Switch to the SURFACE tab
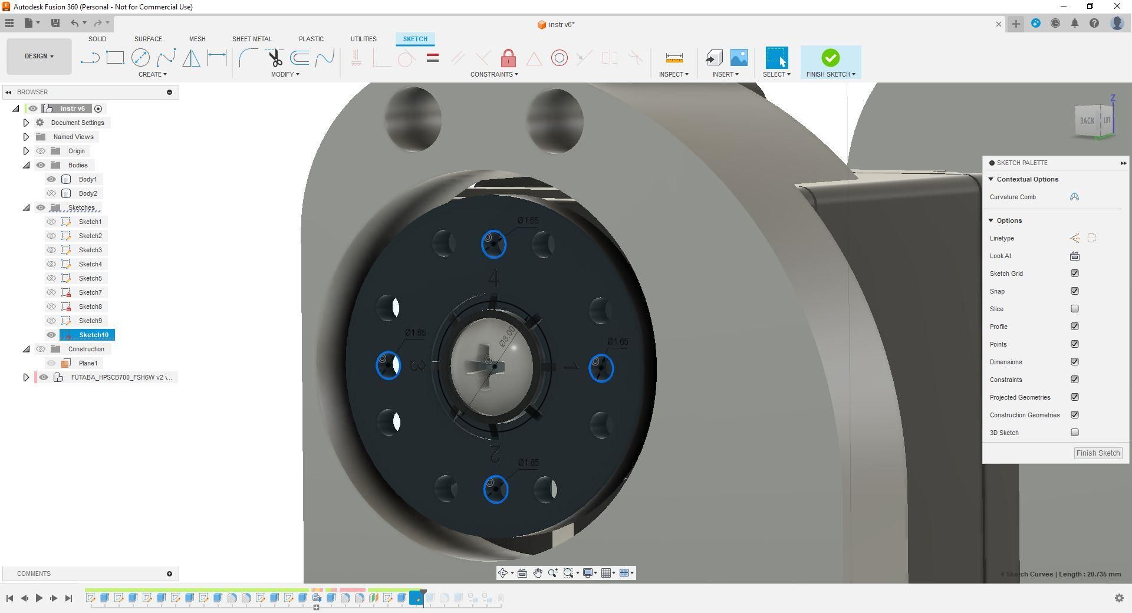Image resolution: width=1132 pixels, height=613 pixels. (148, 39)
